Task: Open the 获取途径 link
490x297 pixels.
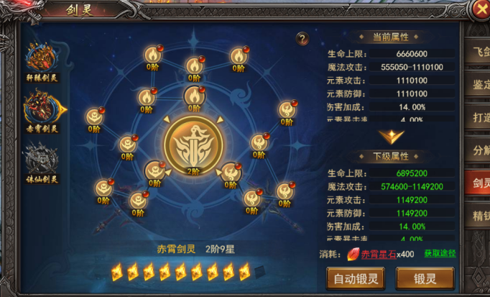Action: tap(440, 254)
